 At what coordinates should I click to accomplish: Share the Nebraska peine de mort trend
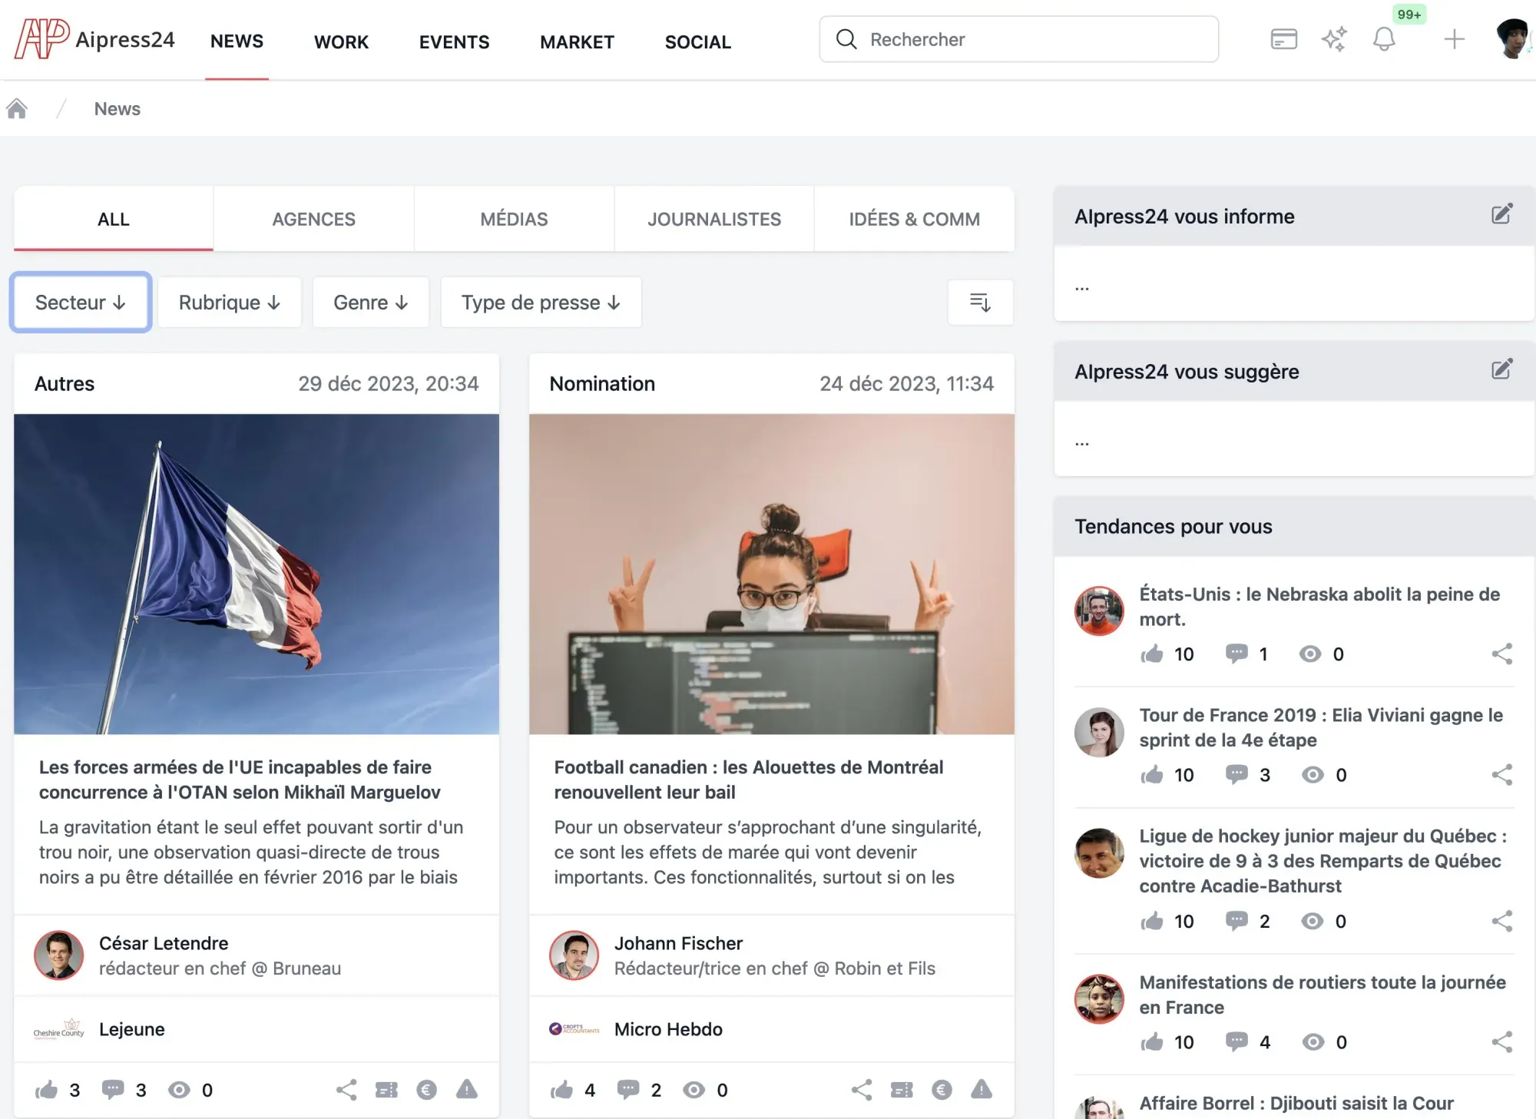(x=1501, y=654)
